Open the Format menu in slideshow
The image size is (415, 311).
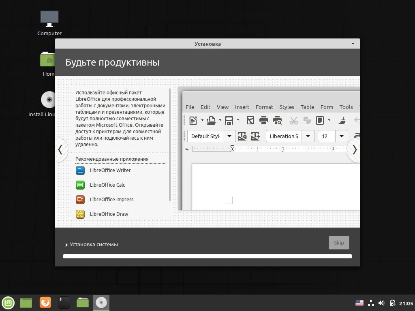[x=264, y=107]
